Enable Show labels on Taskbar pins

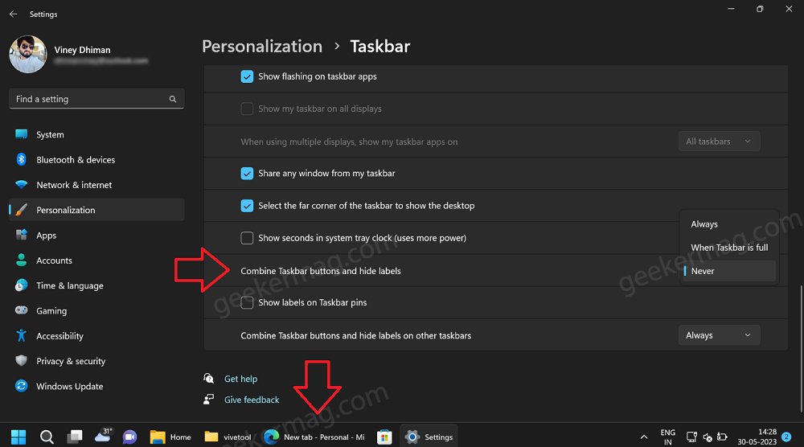247,302
